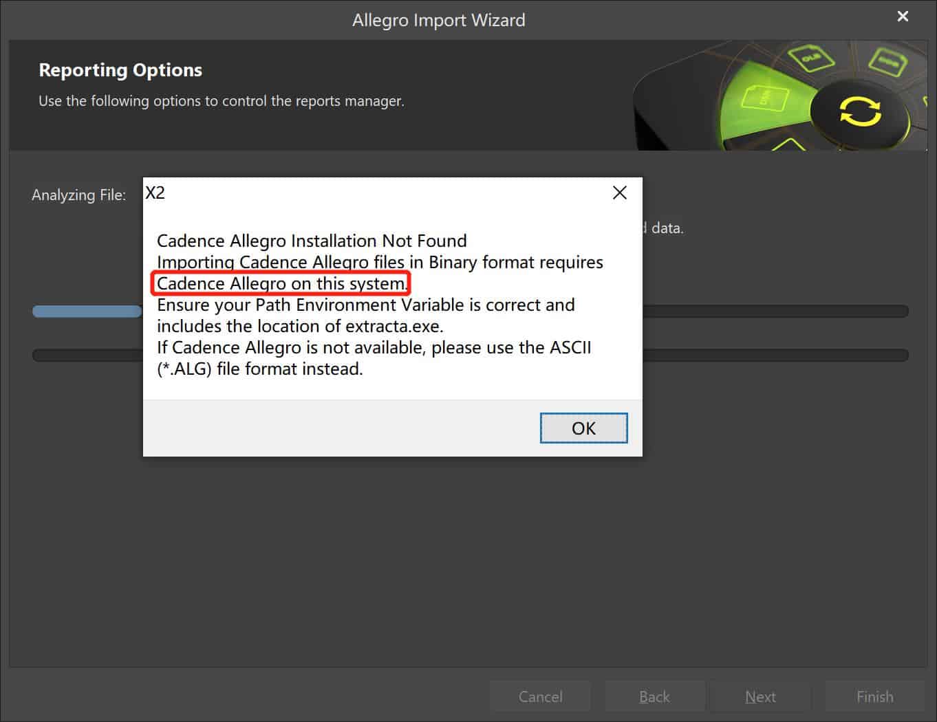937x722 pixels.
Task: Click the X2 dialog title
Action: pos(155,193)
